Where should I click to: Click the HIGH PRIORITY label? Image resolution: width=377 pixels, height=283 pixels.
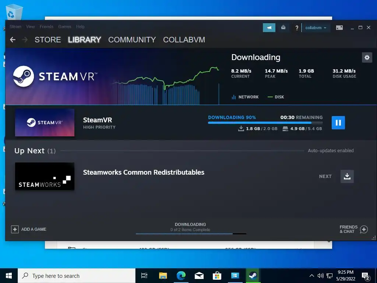pyautogui.click(x=99, y=127)
